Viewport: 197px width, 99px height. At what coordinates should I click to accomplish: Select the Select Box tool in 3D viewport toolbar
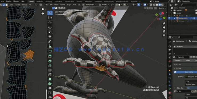click(x=50, y=13)
